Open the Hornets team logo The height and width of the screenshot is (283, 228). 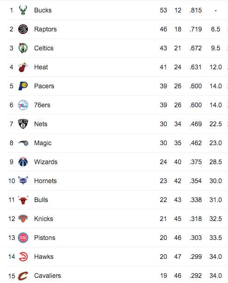pyautogui.click(x=23, y=180)
